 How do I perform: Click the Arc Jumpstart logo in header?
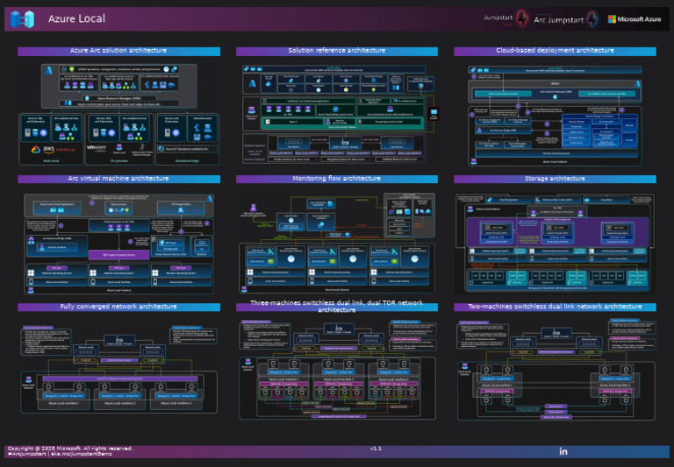tap(566, 19)
